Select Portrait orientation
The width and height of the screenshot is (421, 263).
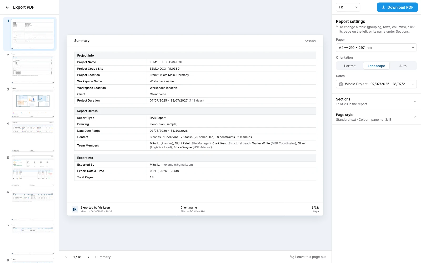click(x=350, y=66)
